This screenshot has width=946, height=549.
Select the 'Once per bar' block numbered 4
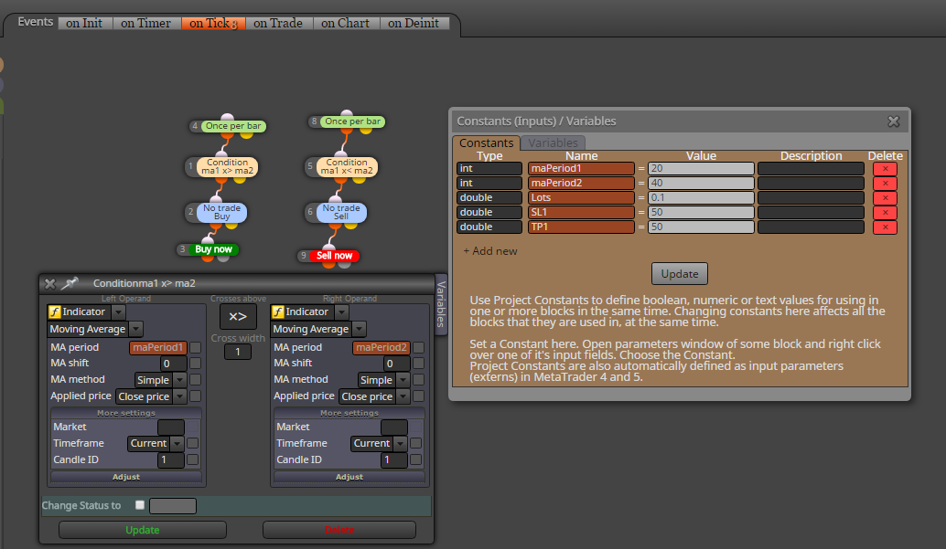(233, 126)
